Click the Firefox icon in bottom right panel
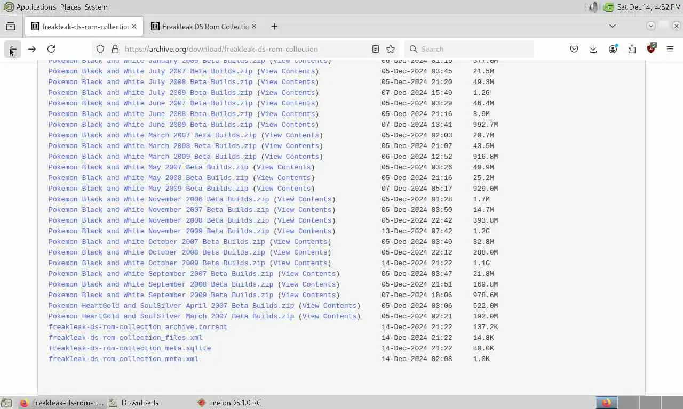683x409 pixels. (607, 403)
